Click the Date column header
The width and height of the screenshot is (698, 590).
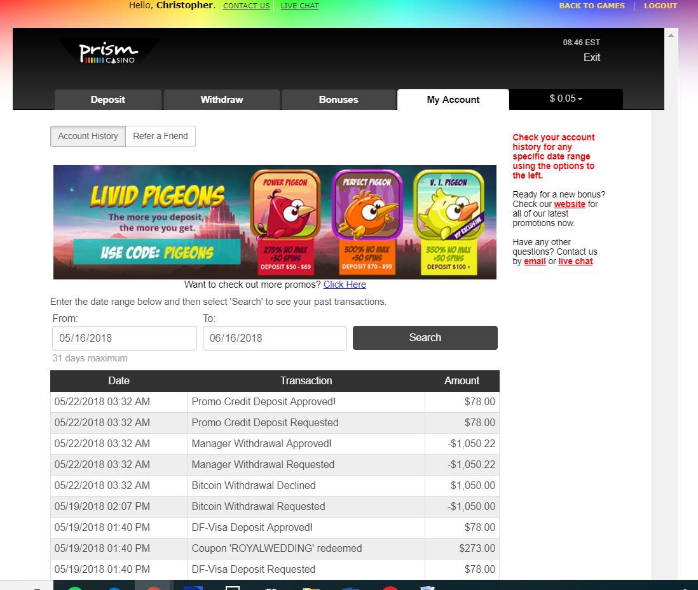119,380
